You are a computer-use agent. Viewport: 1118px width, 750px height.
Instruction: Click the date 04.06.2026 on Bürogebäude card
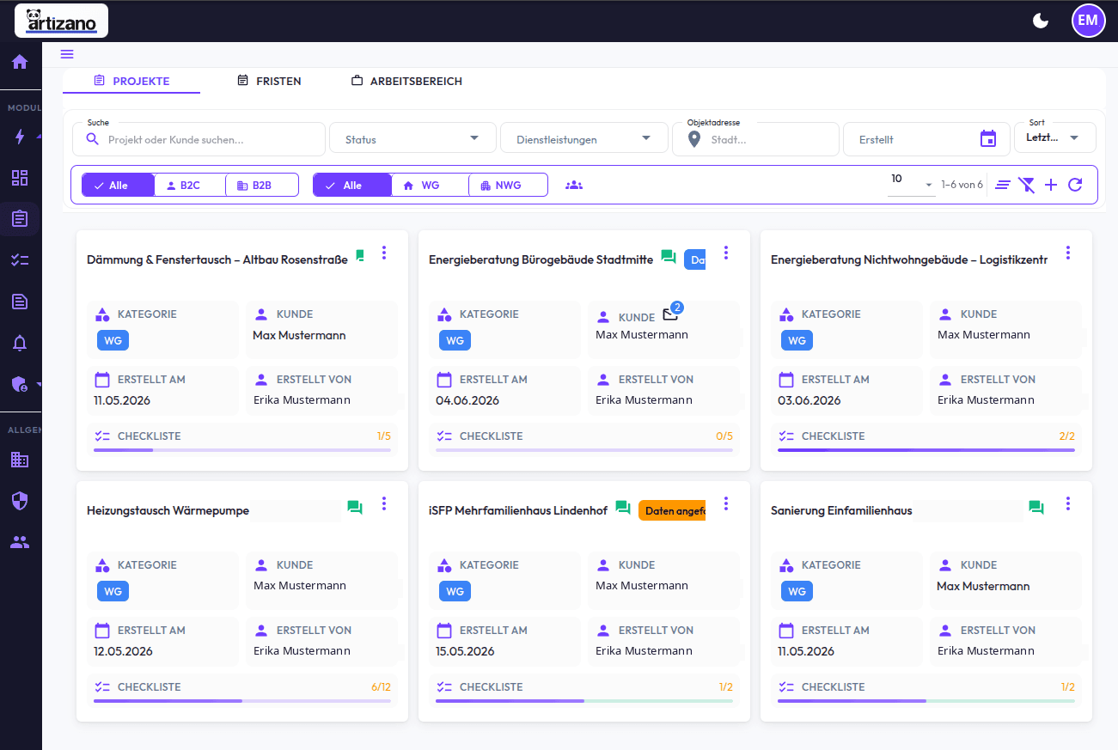(467, 400)
